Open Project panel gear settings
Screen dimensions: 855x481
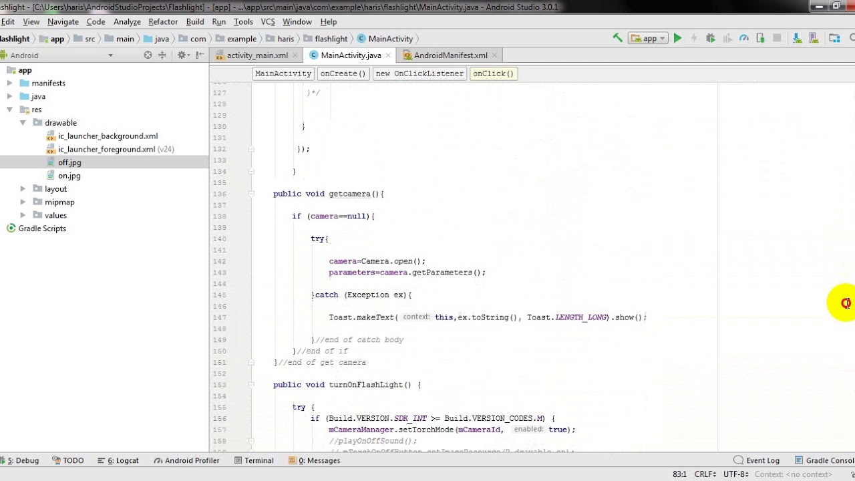182,55
